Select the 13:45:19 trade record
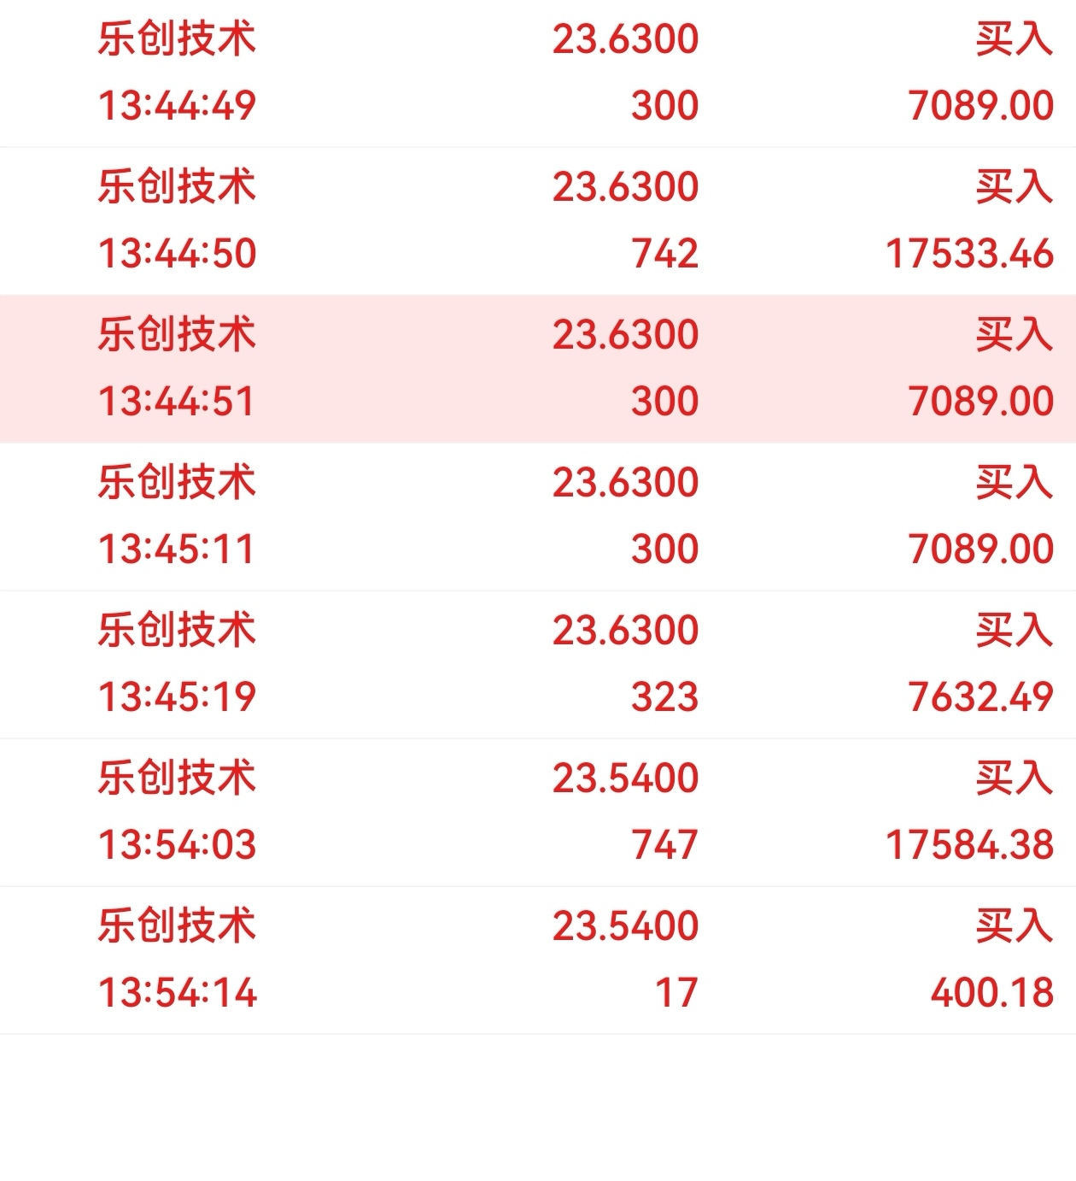The width and height of the screenshot is (1076, 1181). [538, 664]
